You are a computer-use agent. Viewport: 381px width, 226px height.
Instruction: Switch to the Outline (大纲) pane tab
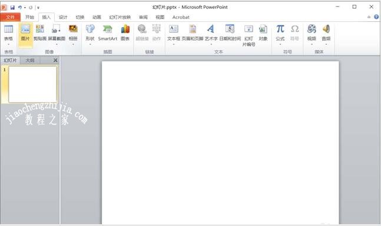click(x=30, y=60)
